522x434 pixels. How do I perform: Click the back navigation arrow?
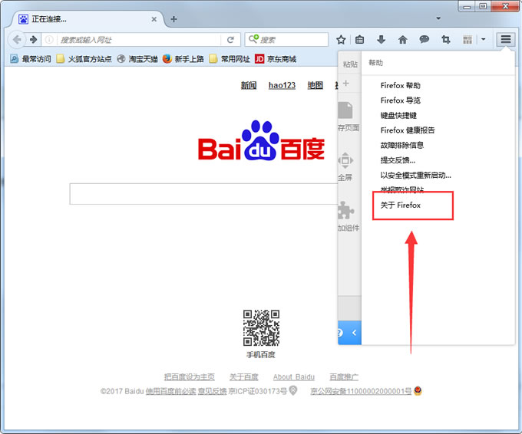17,40
